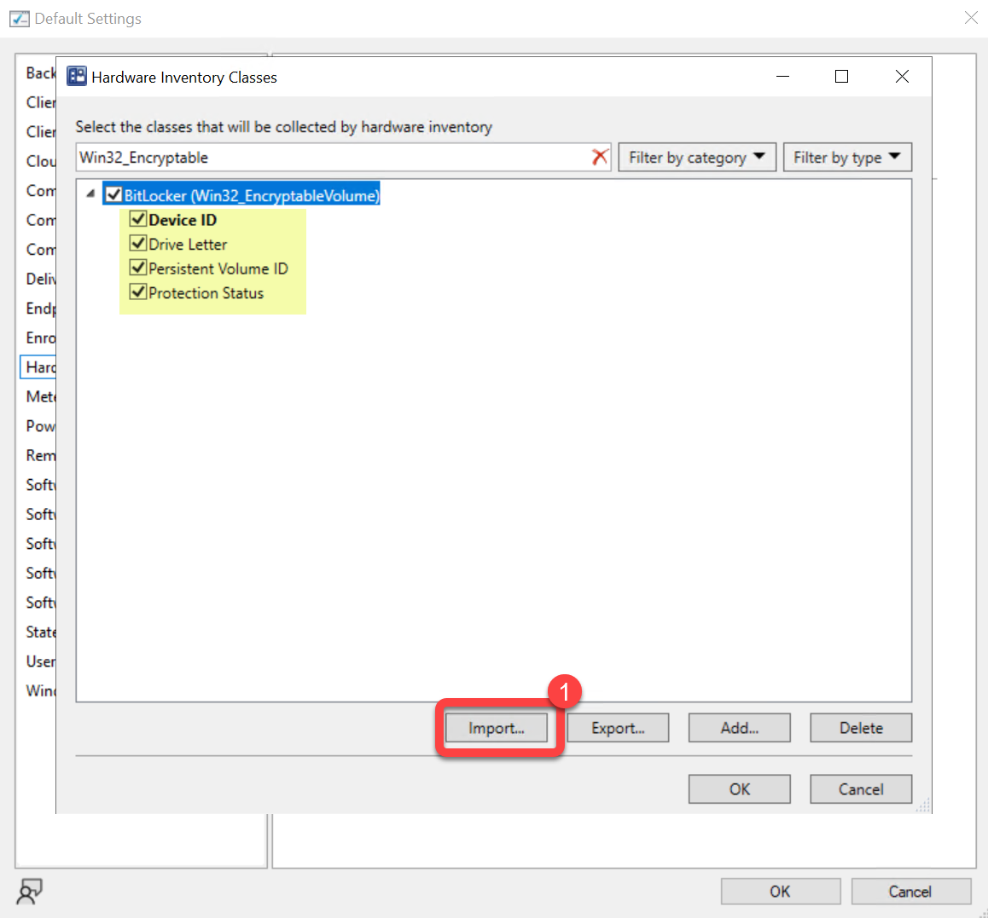
Task: Click the Delete button
Action: (x=861, y=728)
